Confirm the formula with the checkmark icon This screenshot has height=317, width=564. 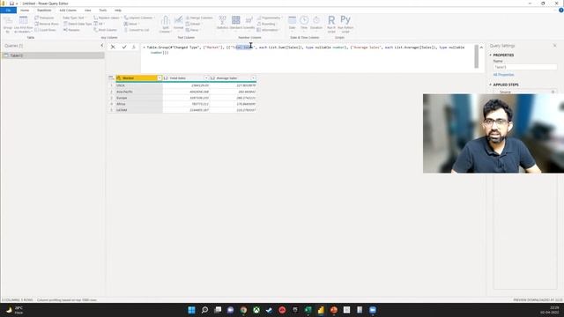pyautogui.click(x=124, y=47)
